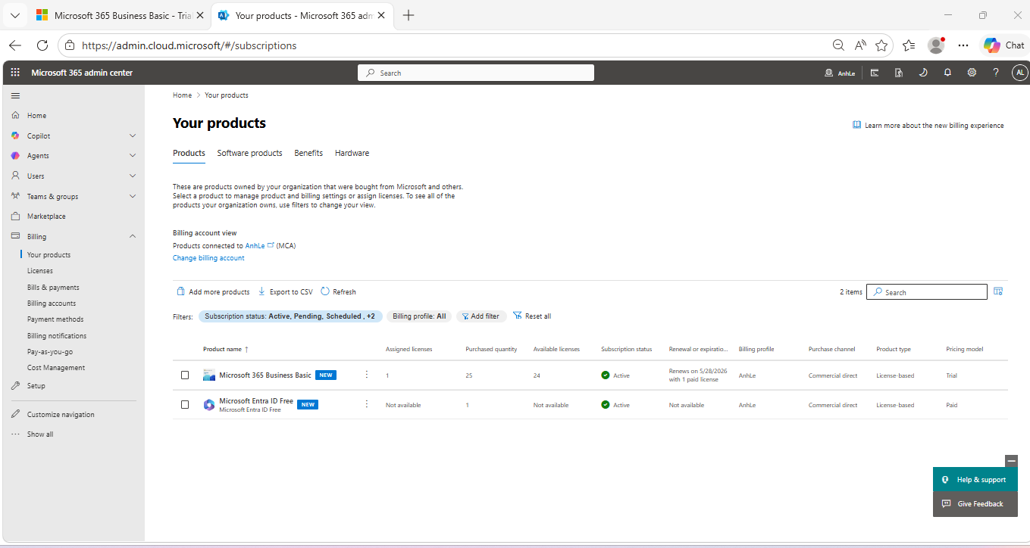1030x548 pixels.
Task: Minimize the Help & support panel
Action: [x=1011, y=461]
